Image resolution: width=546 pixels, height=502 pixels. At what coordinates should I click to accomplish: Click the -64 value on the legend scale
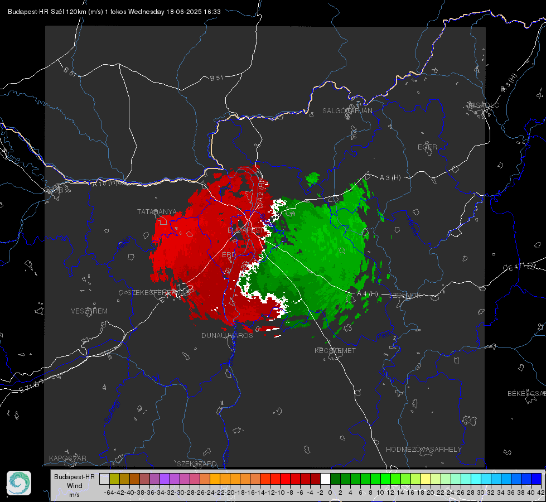point(109,493)
